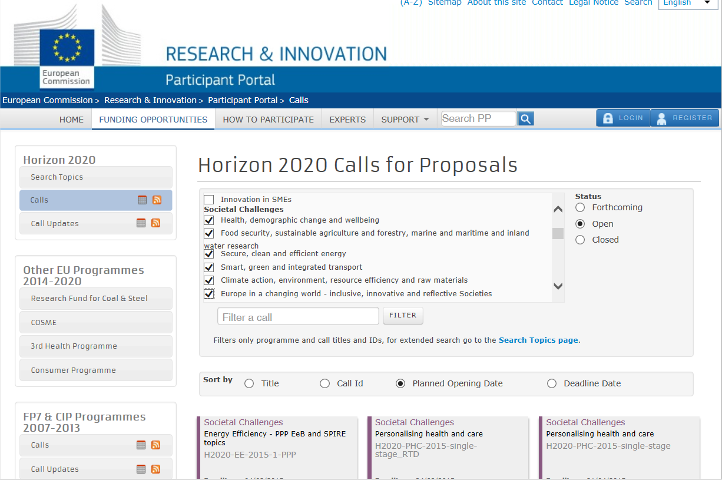This screenshot has width=722, height=480.
Task: Open the 3rd Health Programme item
Action: click(x=96, y=346)
